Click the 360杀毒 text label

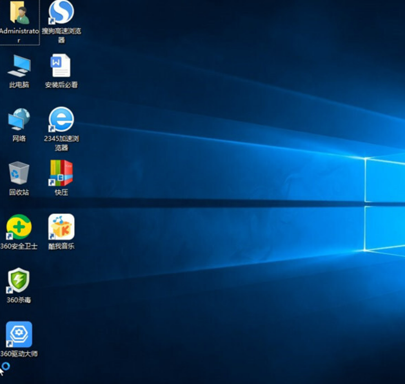click(19, 300)
